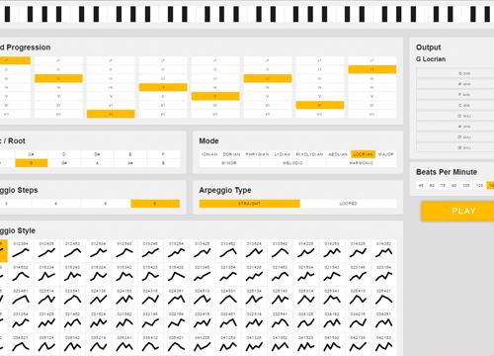The image size is (494, 356).
Task: Set root note to C#
Action: coord(32,154)
